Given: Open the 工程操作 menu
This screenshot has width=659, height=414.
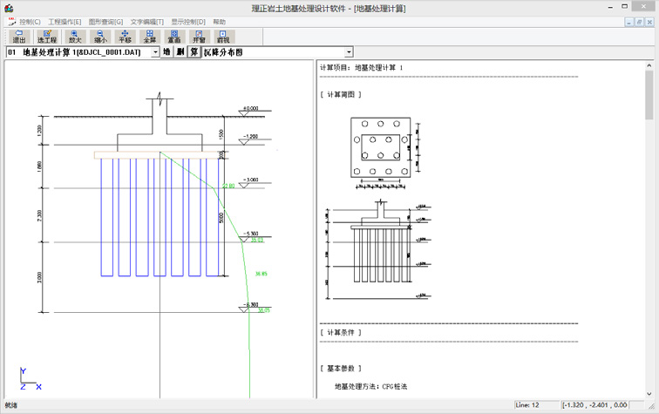Looking at the screenshot, I should pyautogui.click(x=65, y=22).
